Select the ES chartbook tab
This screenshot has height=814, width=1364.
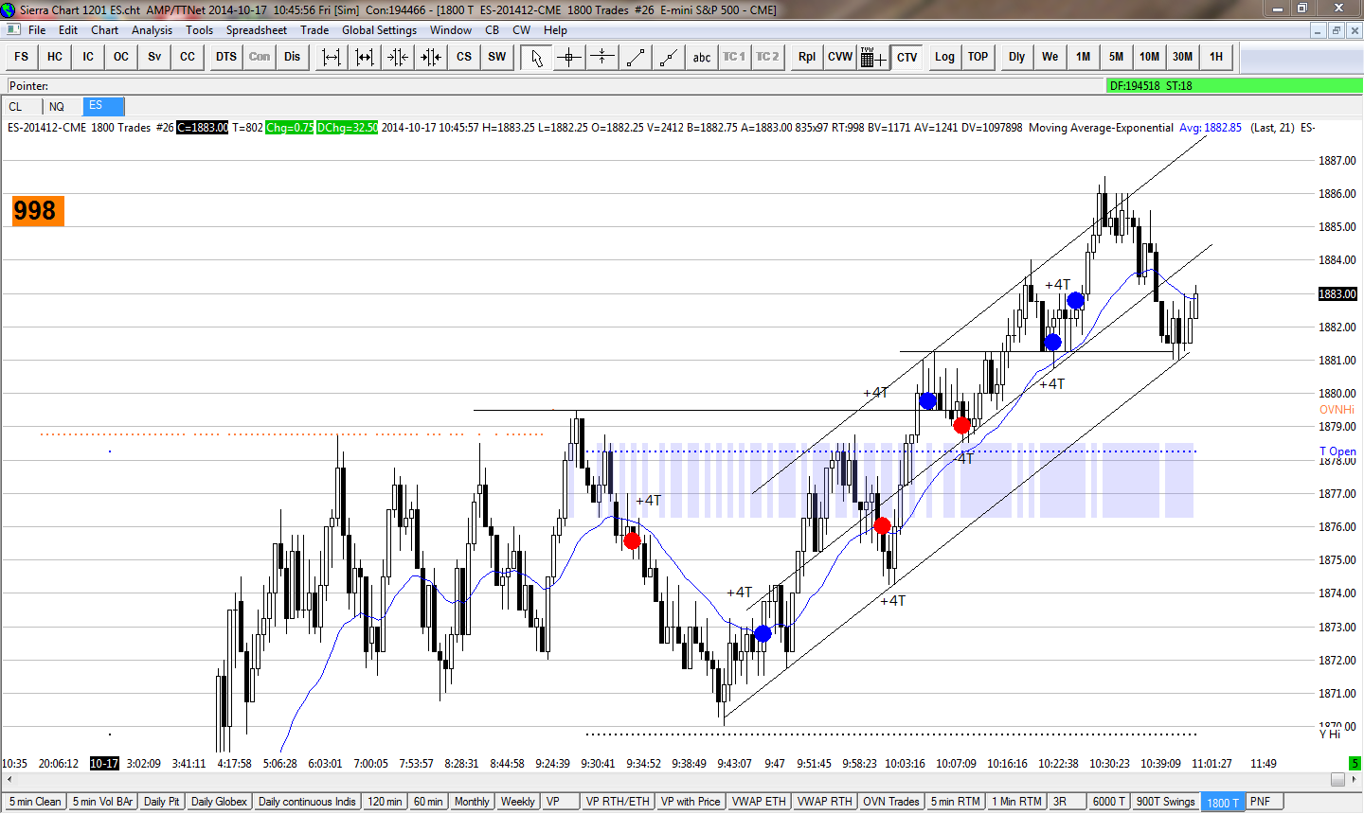(x=103, y=106)
